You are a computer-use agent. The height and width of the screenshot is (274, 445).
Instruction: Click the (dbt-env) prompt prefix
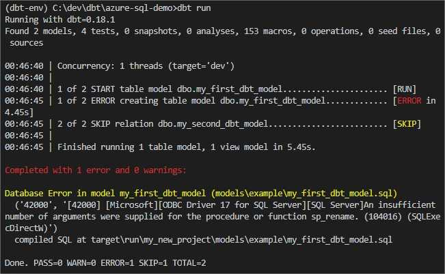[26, 8]
